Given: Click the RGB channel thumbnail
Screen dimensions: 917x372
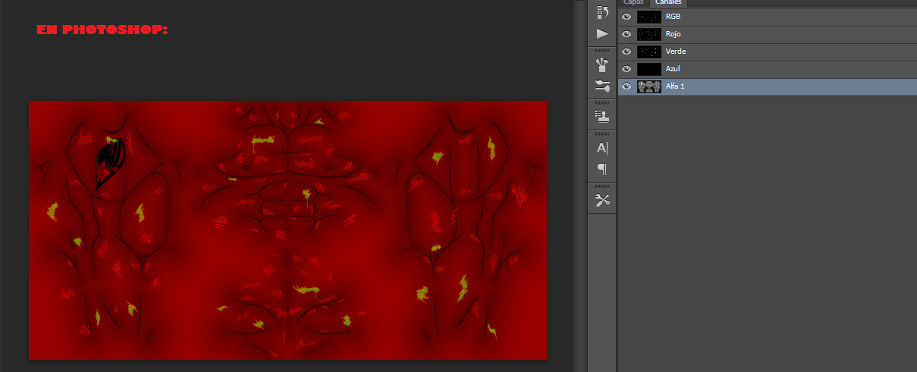Looking at the screenshot, I should 649,17.
